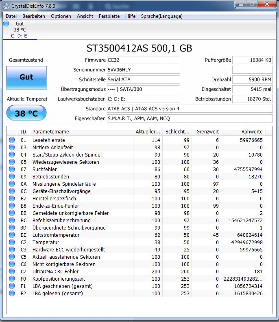
Task: Click the Gut health status button
Action: [26, 77]
